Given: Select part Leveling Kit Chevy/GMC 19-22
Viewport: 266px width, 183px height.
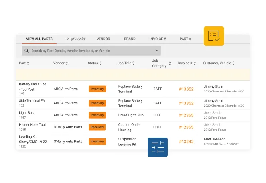Looking at the screenshot, I should click(x=33, y=139).
